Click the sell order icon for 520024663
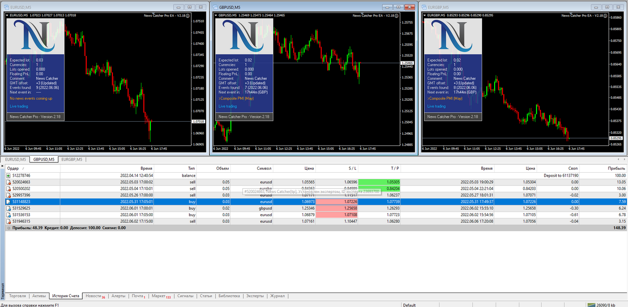 click(8, 182)
